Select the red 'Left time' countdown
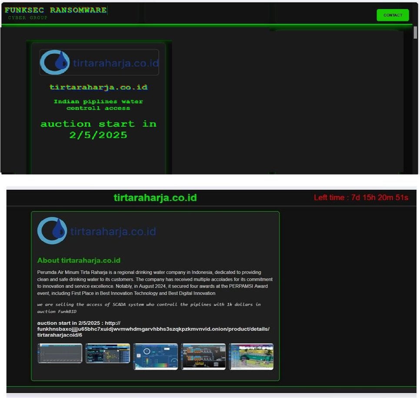The image size is (420, 398). click(x=361, y=198)
